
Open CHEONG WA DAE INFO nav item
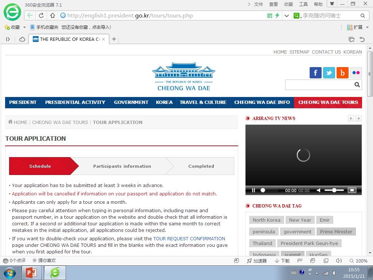coord(262,102)
